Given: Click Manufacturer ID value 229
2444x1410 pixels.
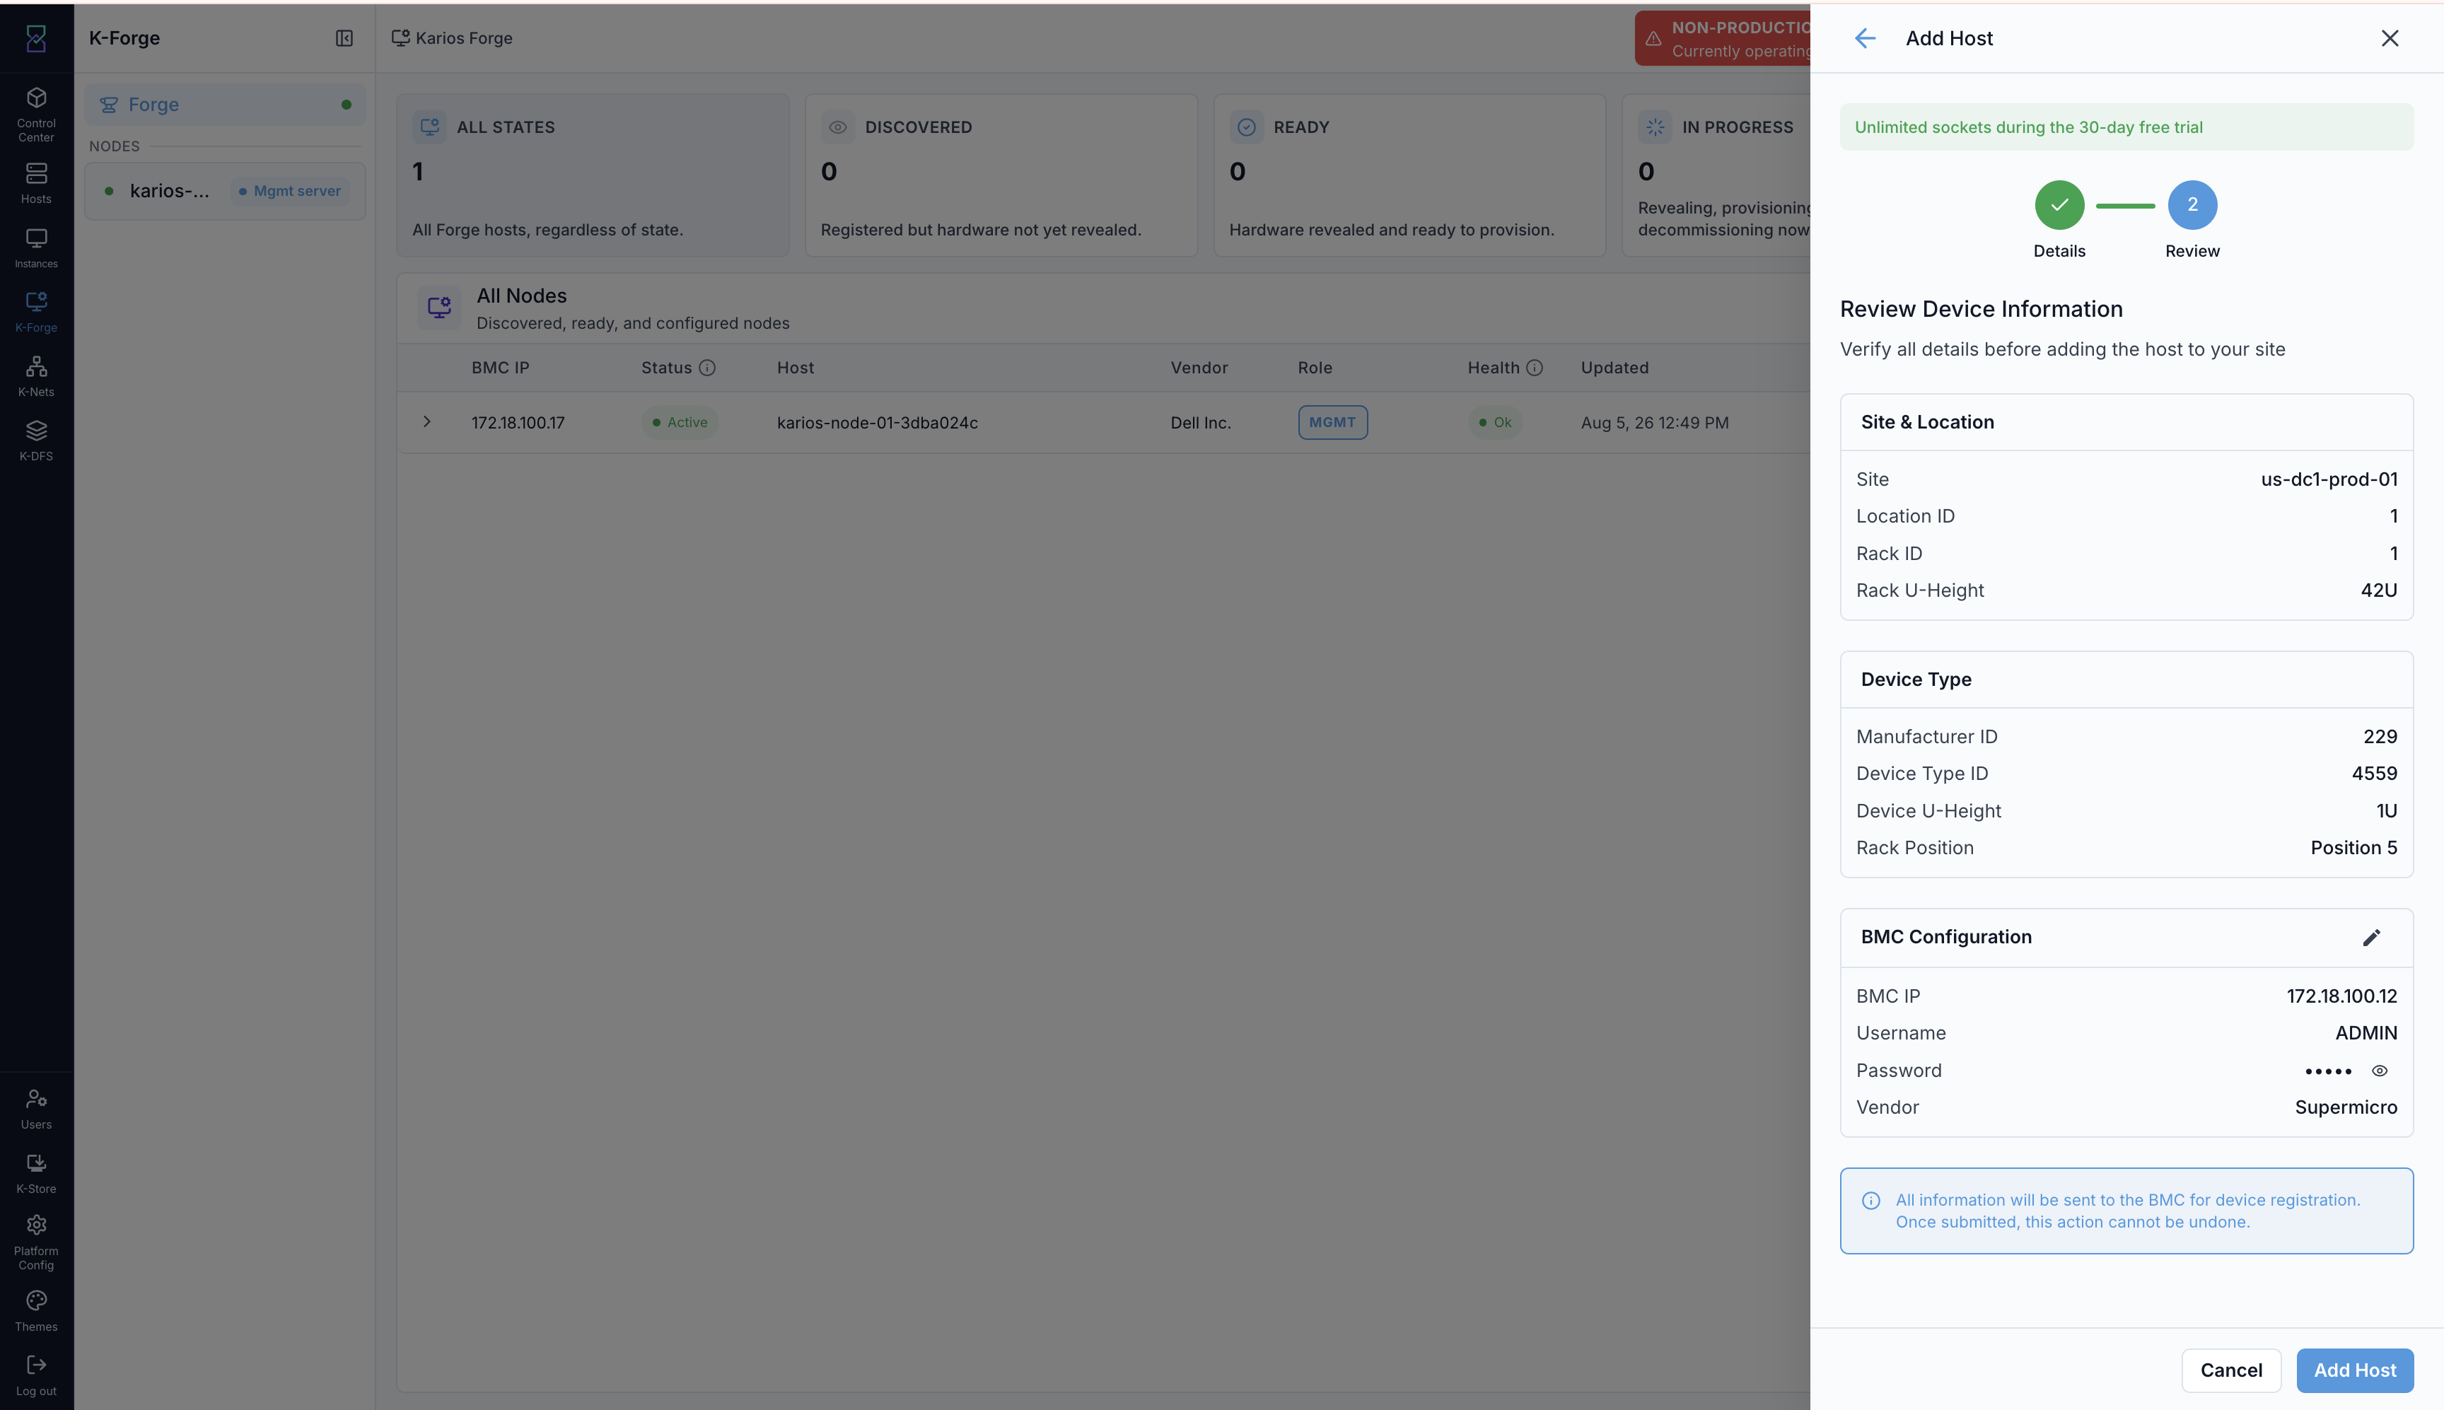Looking at the screenshot, I should pos(2380,736).
